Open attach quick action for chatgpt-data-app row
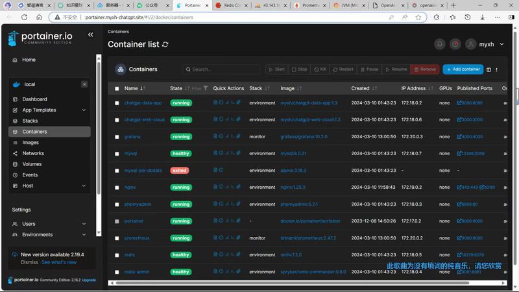The image size is (519, 292). [238, 103]
